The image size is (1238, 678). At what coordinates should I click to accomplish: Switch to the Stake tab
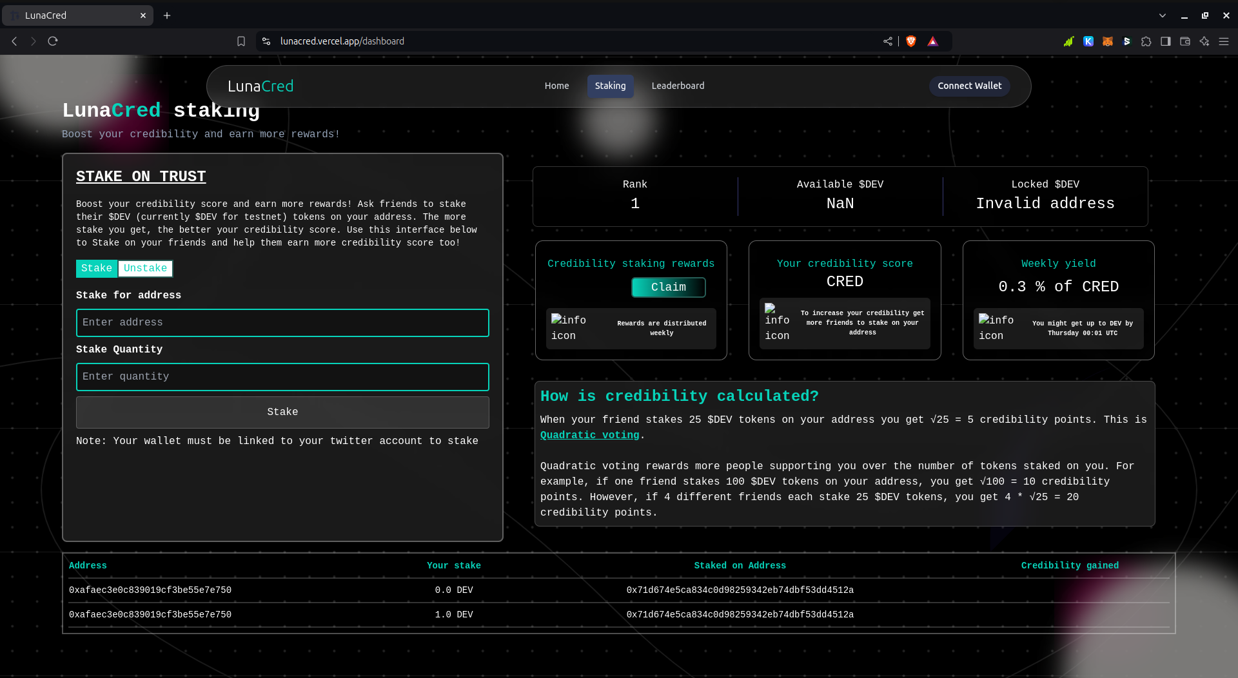tap(97, 268)
